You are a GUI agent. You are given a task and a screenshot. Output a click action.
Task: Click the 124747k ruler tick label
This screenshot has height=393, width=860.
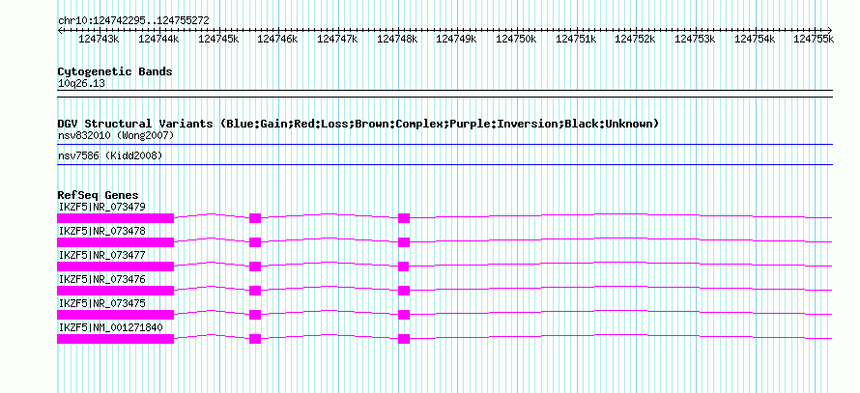pyautogui.click(x=337, y=39)
